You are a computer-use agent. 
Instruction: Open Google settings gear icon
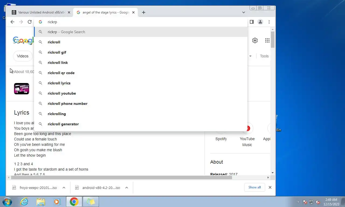[x=255, y=40]
